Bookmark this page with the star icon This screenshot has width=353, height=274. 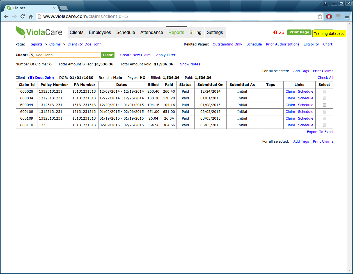click(320, 17)
